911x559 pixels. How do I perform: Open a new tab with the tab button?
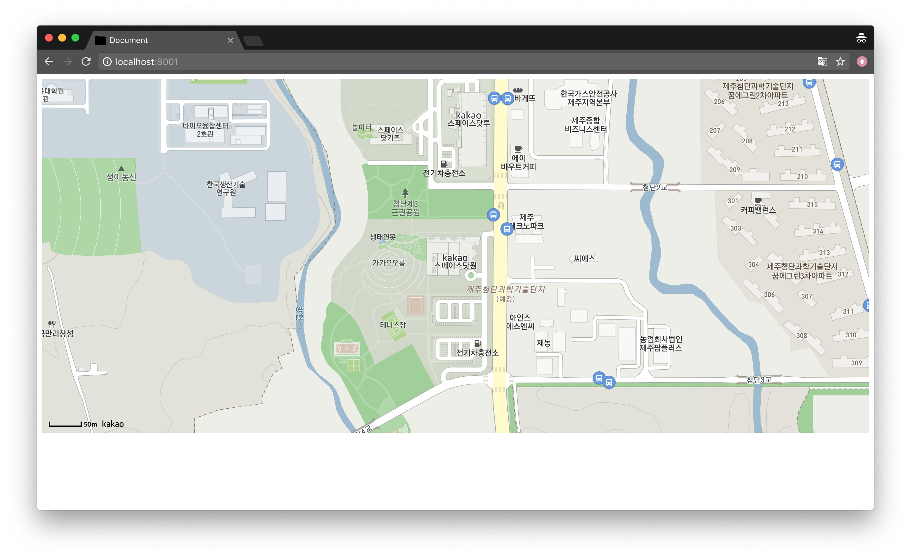(254, 41)
